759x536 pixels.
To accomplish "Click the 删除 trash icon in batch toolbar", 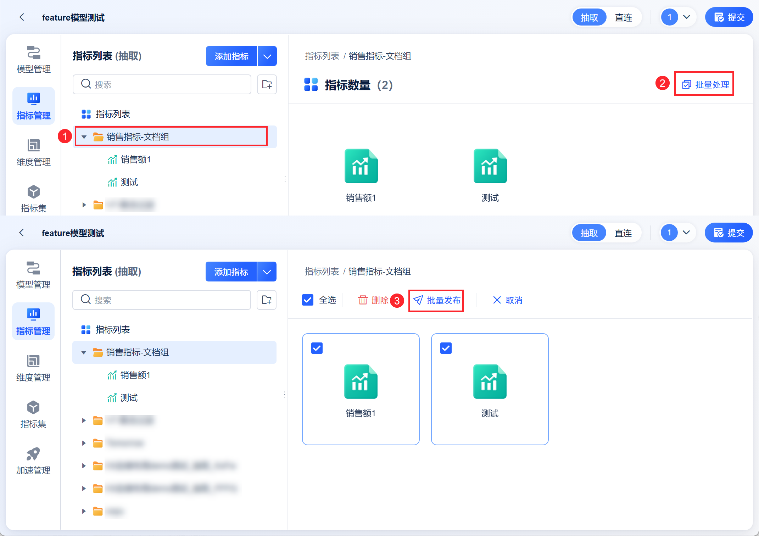I will click(x=363, y=300).
